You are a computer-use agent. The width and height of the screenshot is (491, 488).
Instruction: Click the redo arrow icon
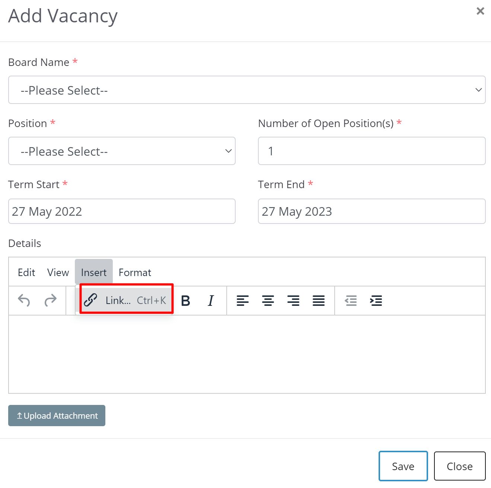[50, 300]
